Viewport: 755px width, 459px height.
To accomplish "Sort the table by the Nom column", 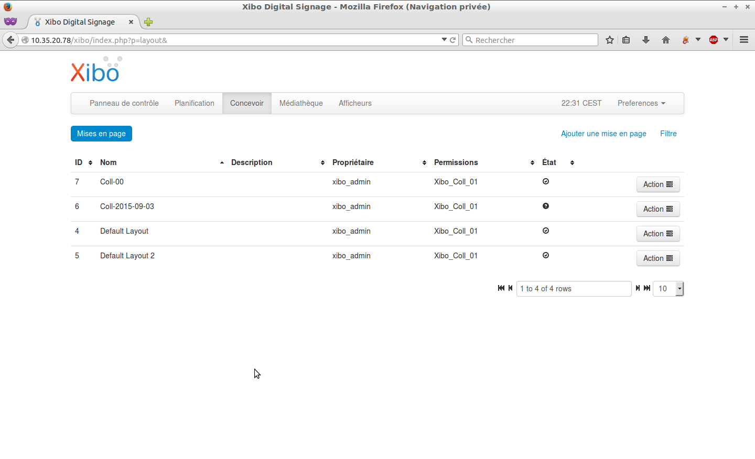I will 109,162.
